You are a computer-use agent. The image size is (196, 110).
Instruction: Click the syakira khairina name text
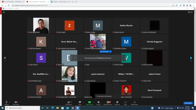coord(98,74)
